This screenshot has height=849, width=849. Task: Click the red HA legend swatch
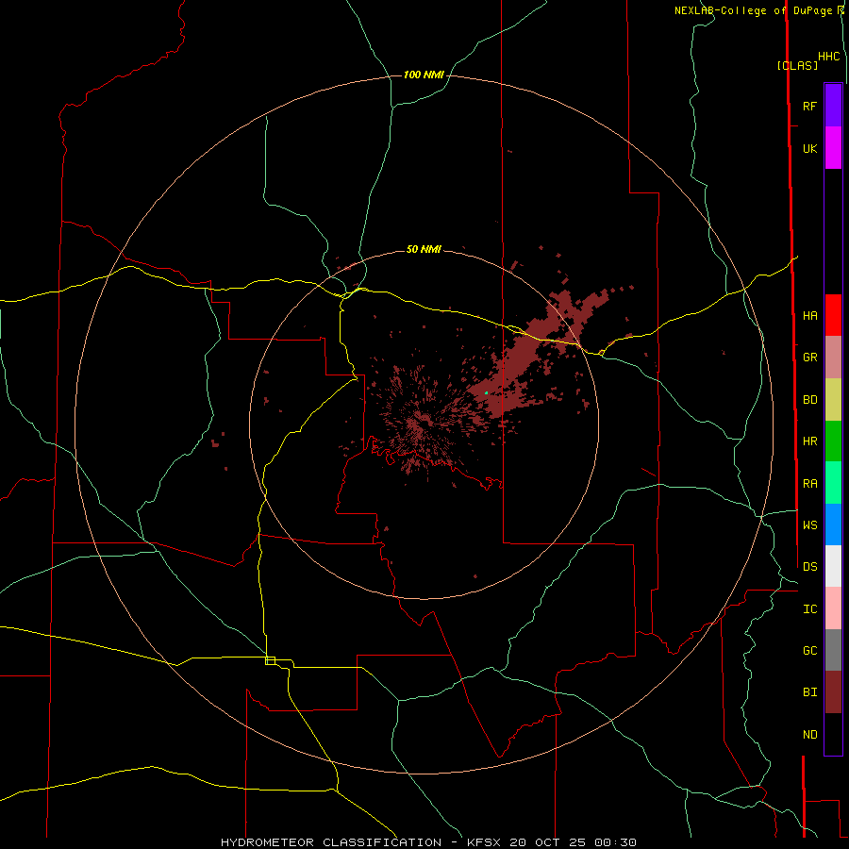(833, 315)
